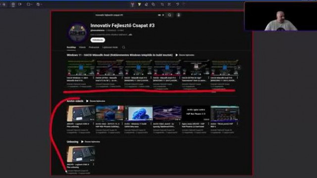Open the first HACSI playlist video thumbnail
Image resolution: width=317 pixels, height=178 pixels.
pos(81,67)
